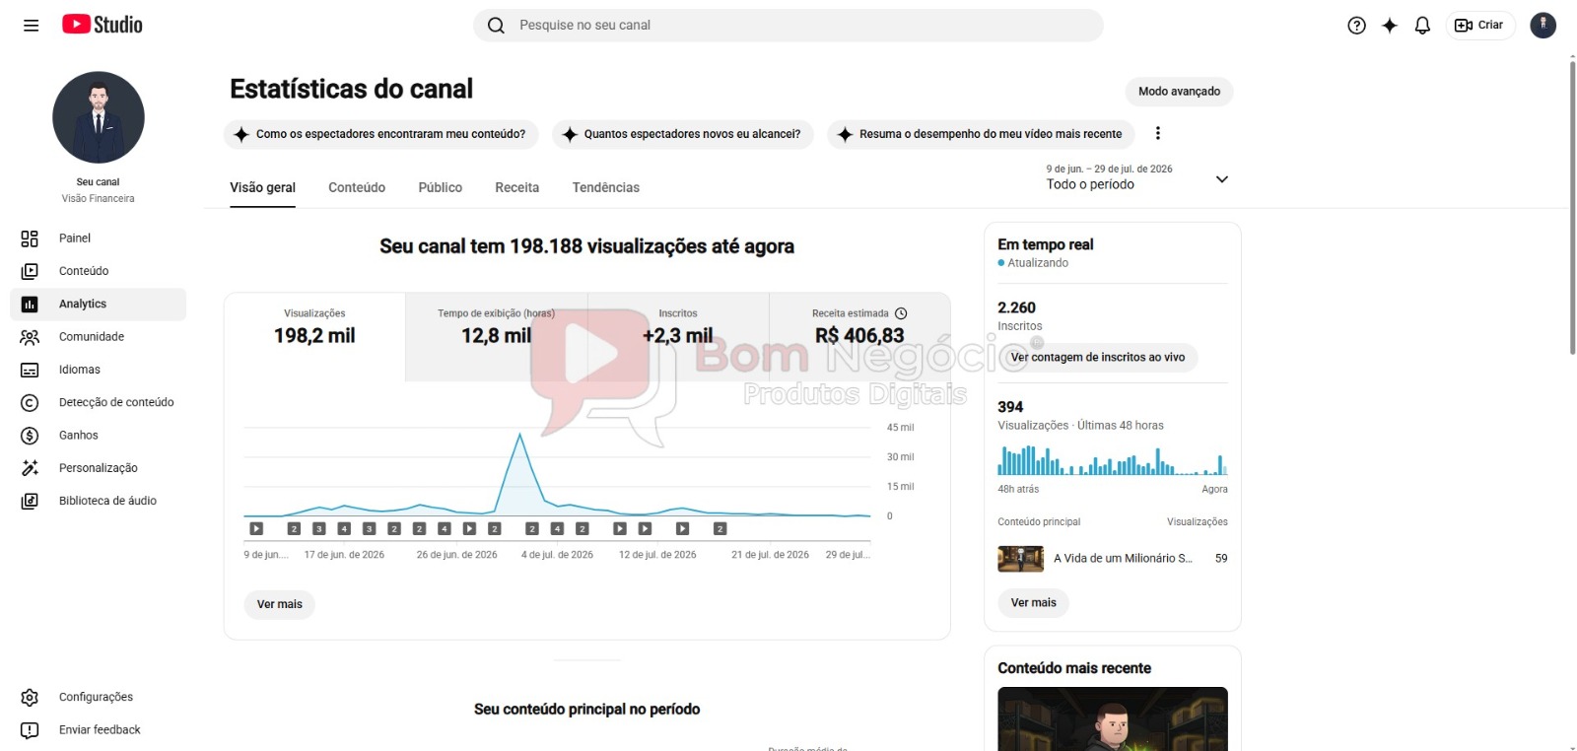This screenshot has height=751, width=1577.
Task: Click the 48-hour realtime views bar chart
Action: coord(1113,460)
